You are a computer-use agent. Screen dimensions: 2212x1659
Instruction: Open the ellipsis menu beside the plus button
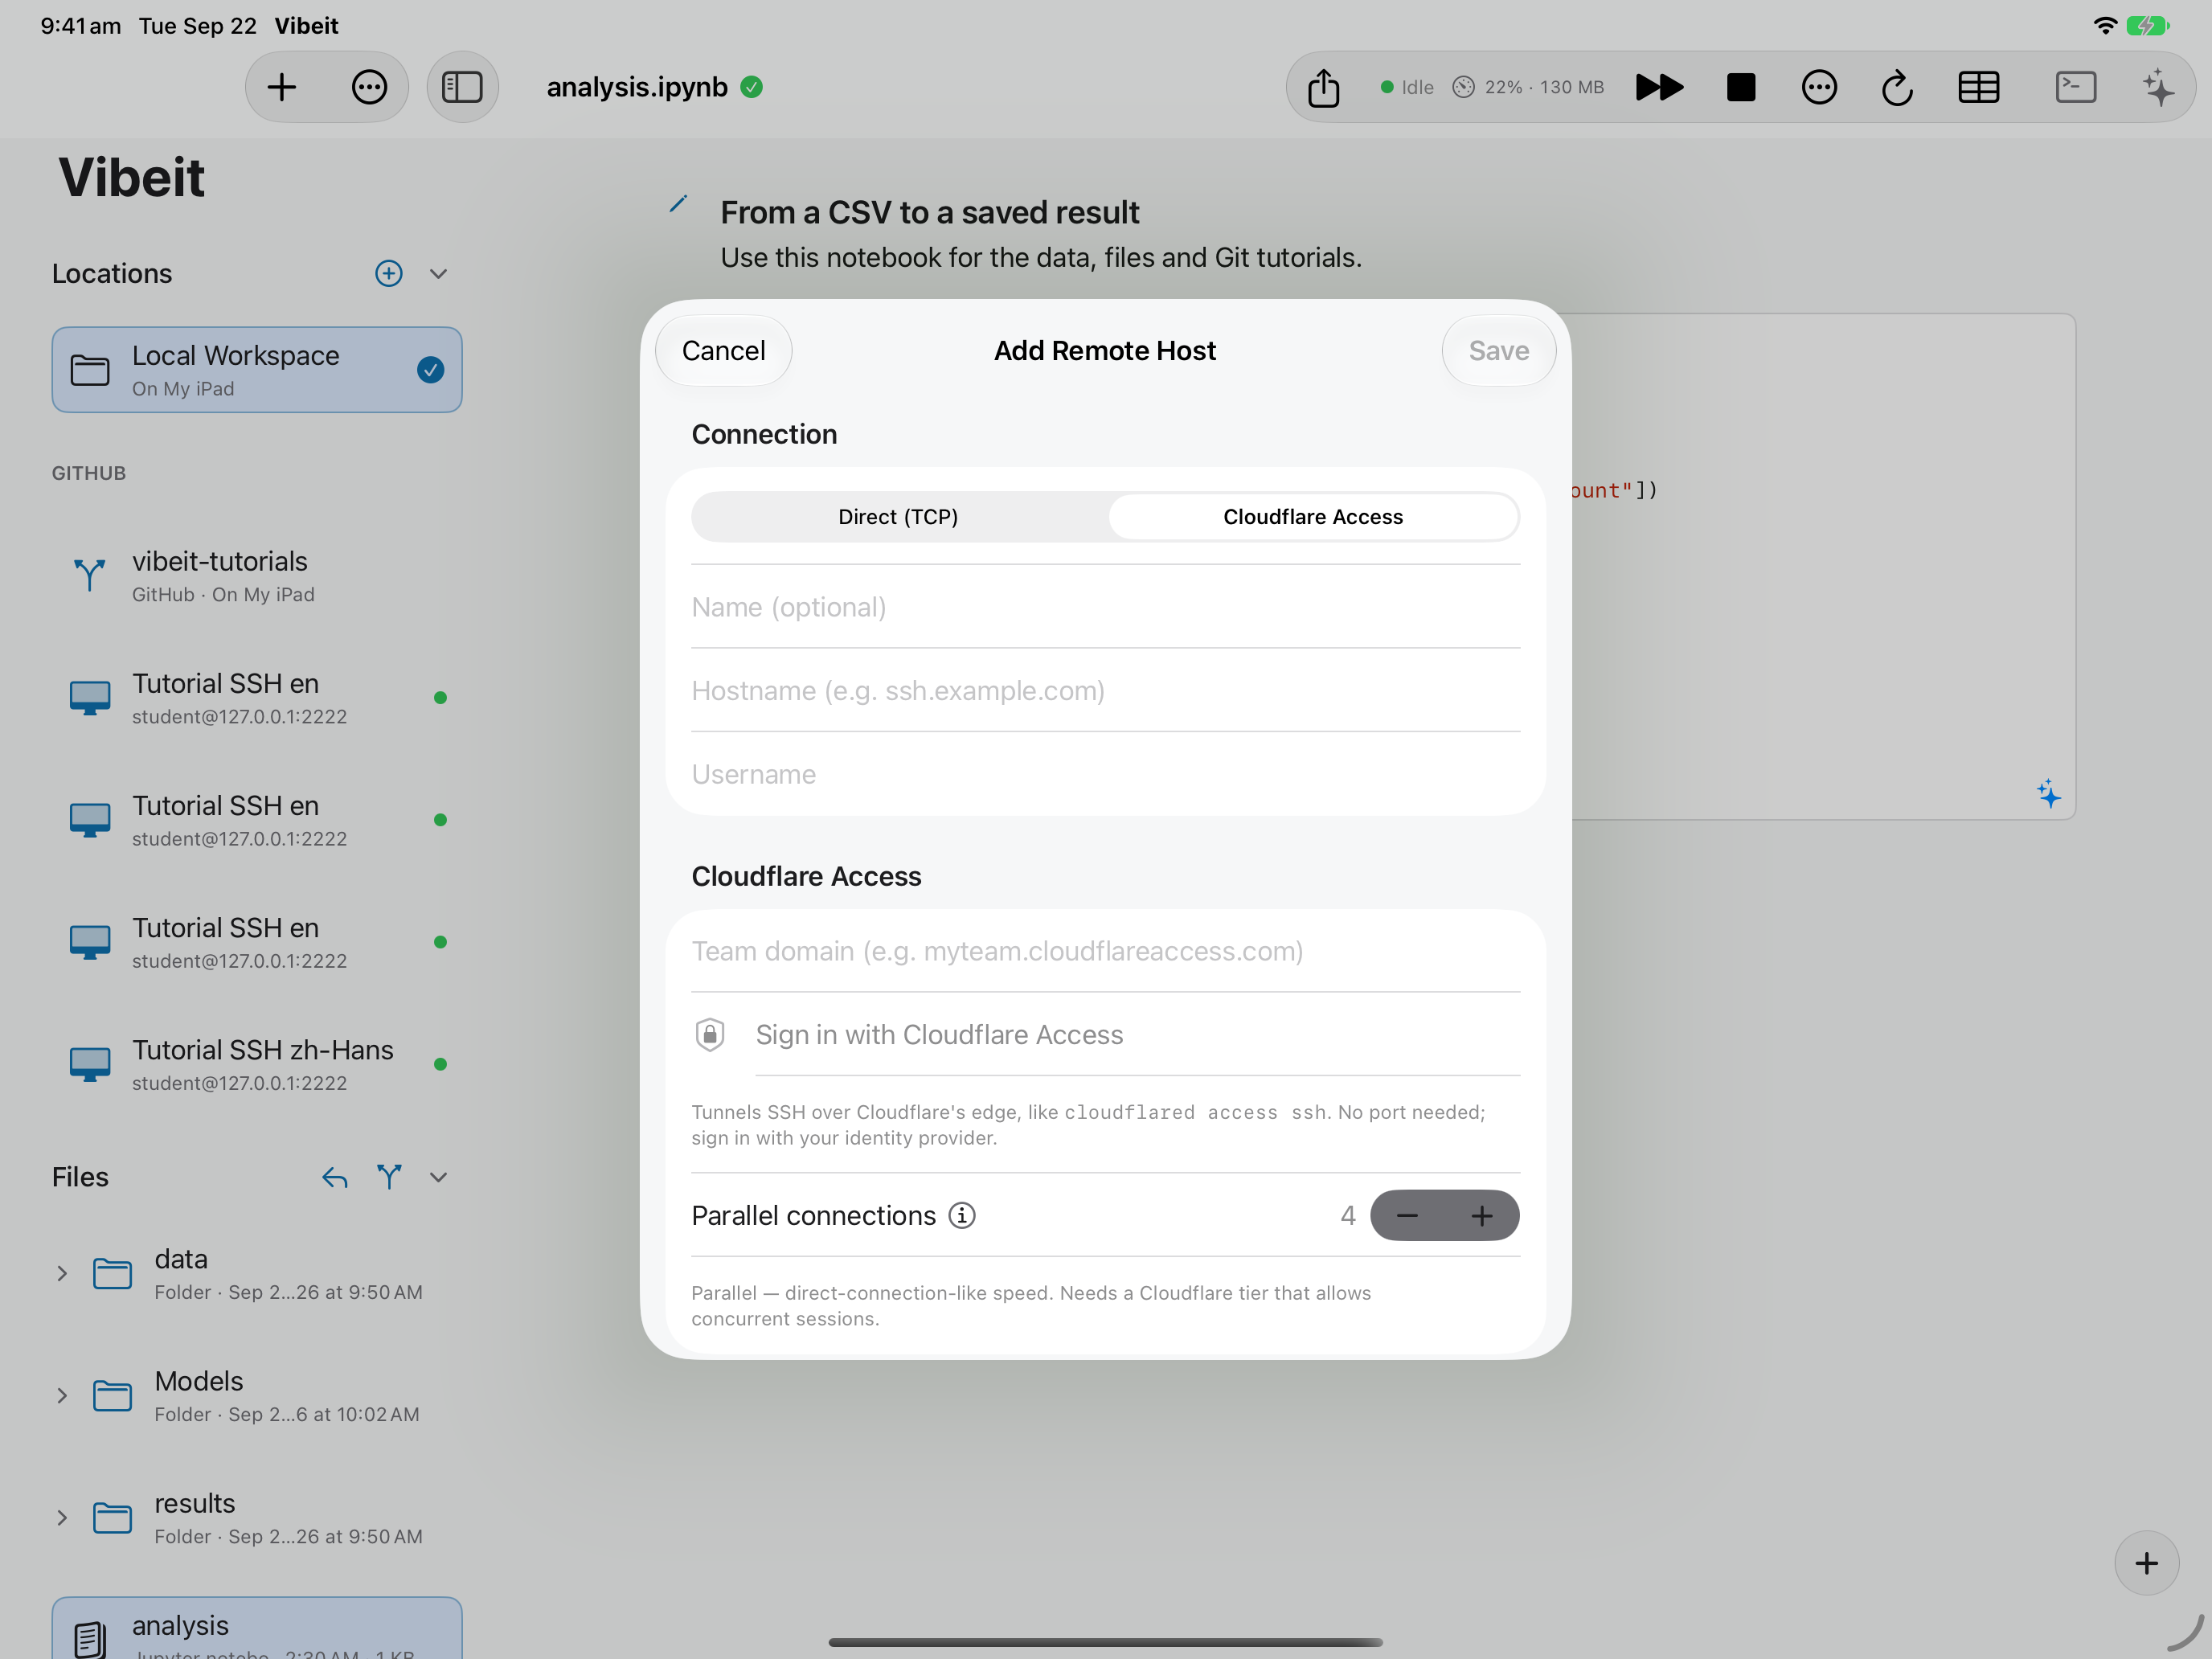point(369,87)
